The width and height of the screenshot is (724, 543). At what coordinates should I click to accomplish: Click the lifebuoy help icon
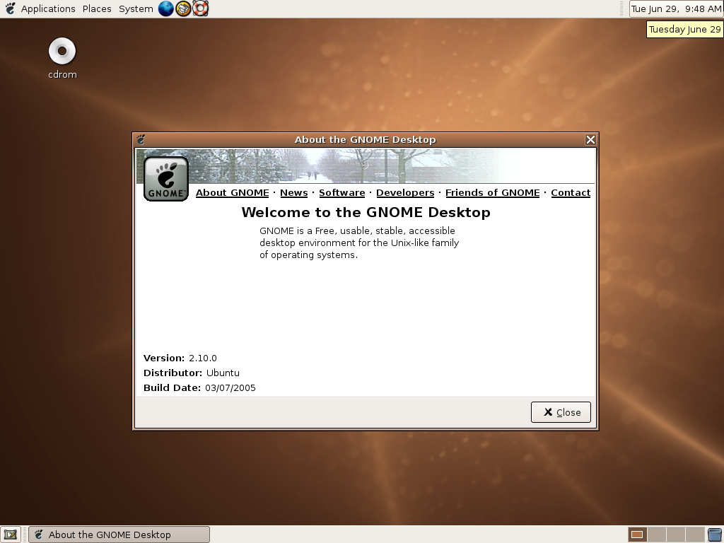point(200,8)
